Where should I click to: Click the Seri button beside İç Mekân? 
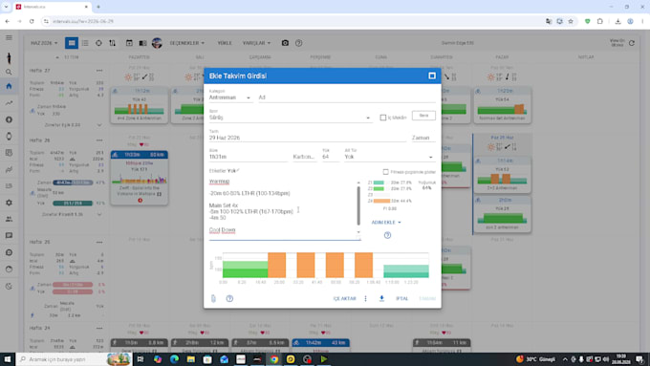click(x=423, y=116)
